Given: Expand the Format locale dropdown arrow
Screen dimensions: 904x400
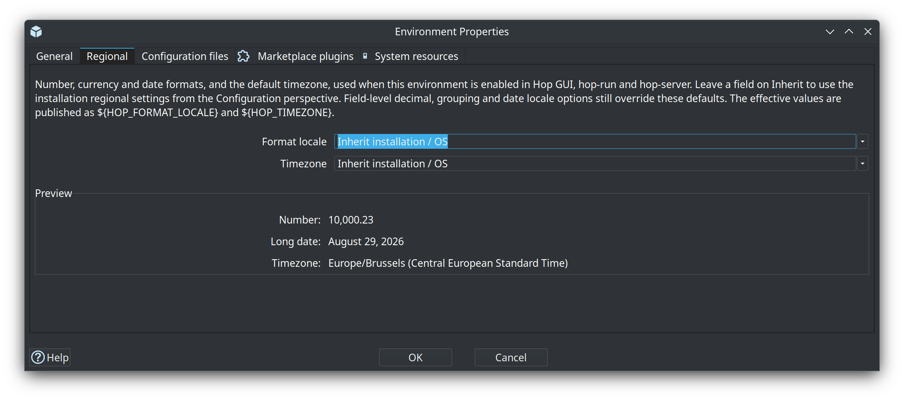Looking at the screenshot, I should coord(863,142).
